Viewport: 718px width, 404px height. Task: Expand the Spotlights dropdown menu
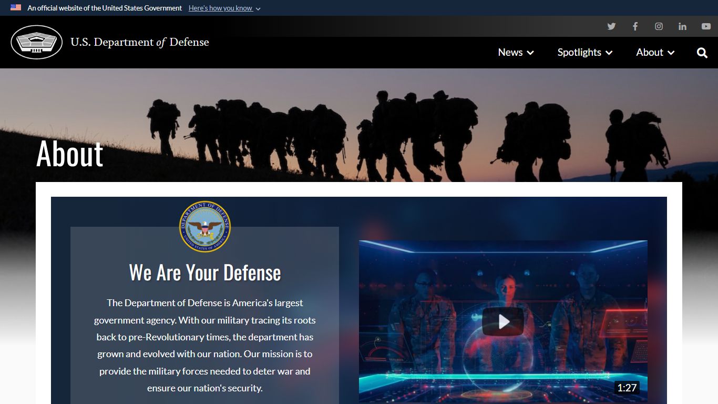coord(585,52)
